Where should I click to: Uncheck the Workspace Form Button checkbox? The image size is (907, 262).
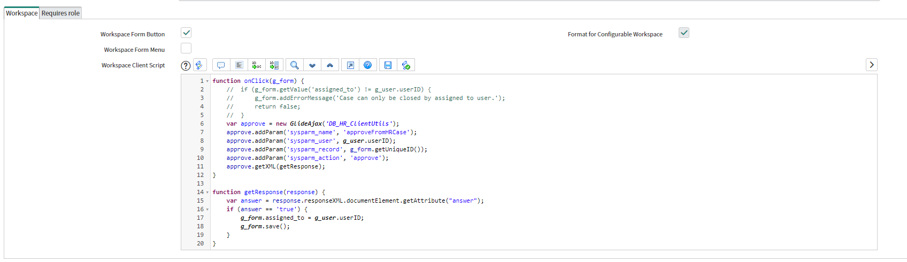point(186,33)
